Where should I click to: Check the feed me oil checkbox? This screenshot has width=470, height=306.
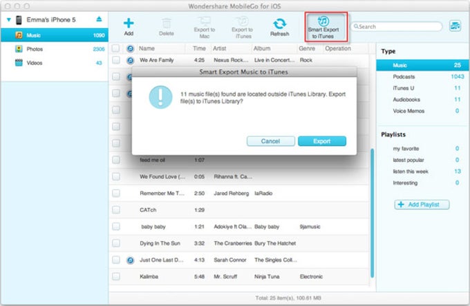[116, 160]
